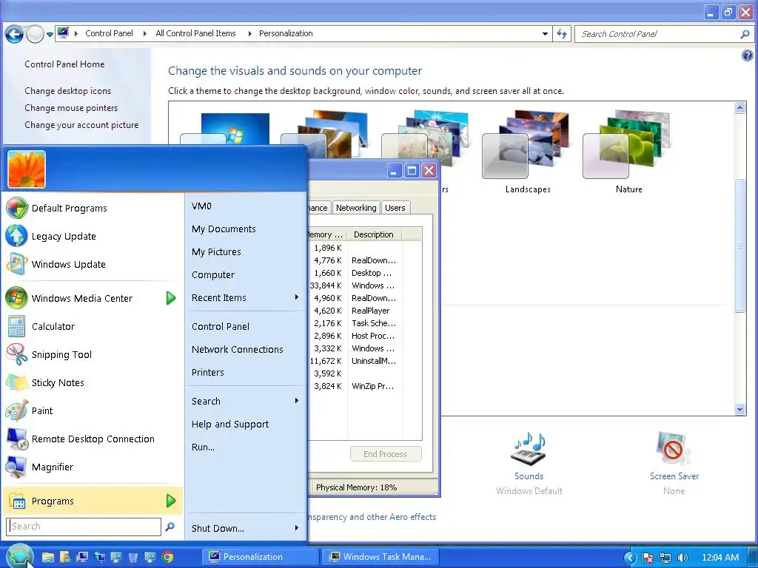Click the Description column header in Task Manager
This screenshot has width=758, height=568.
point(374,234)
